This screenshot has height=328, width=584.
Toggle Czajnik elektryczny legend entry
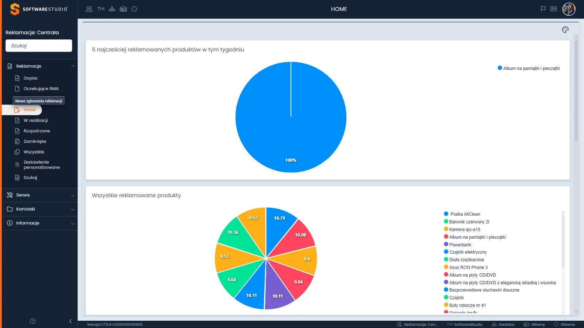pyautogui.click(x=465, y=252)
